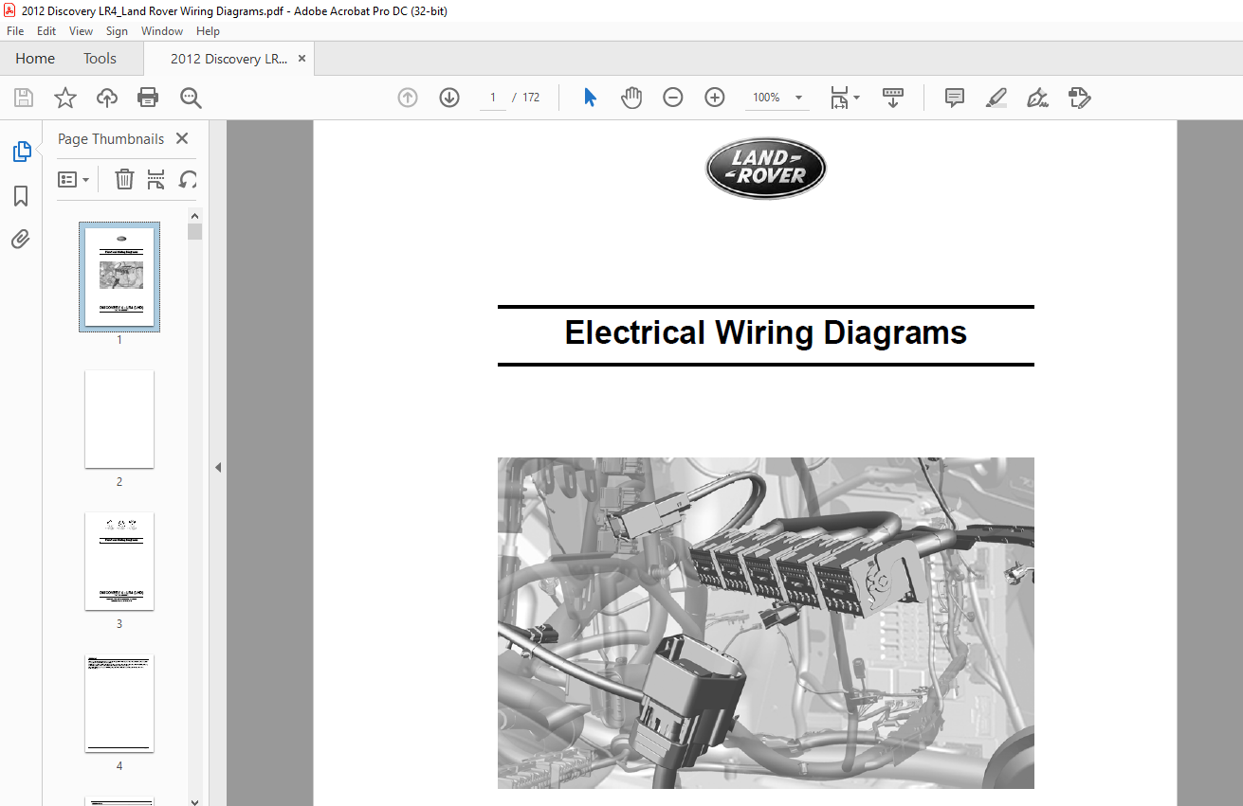
Task: Click the thumbnail panel scrollbar handle
Action: click(194, 232)
